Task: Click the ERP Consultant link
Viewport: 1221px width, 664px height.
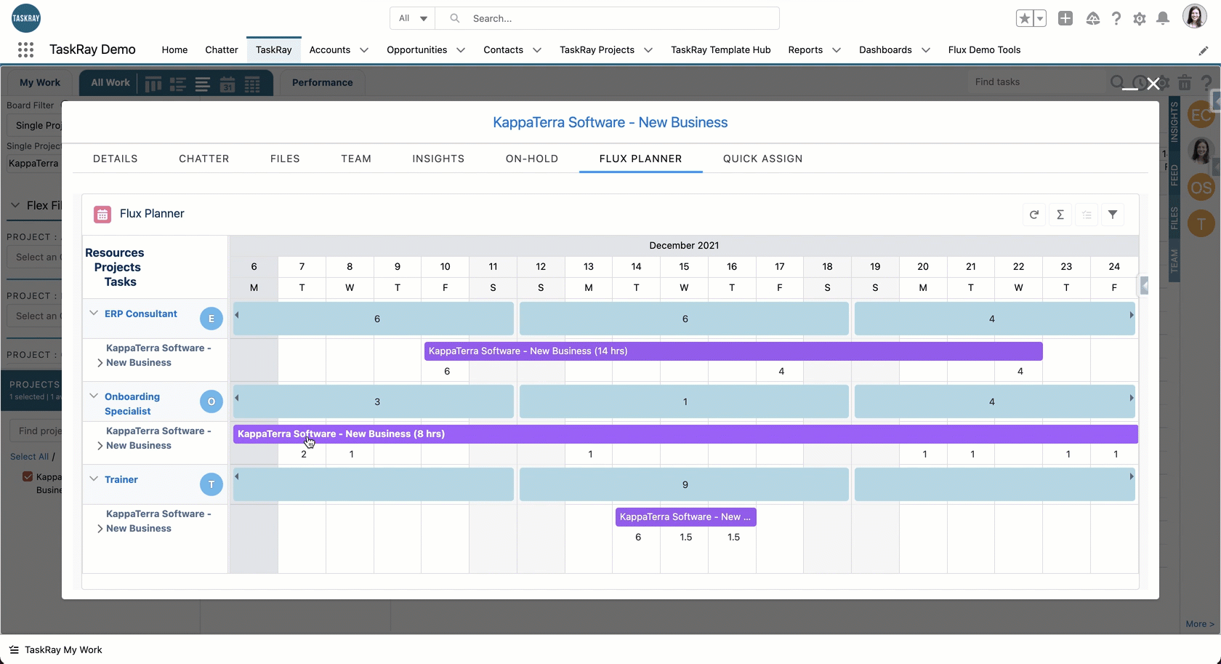Action: (x=141, y=313)
